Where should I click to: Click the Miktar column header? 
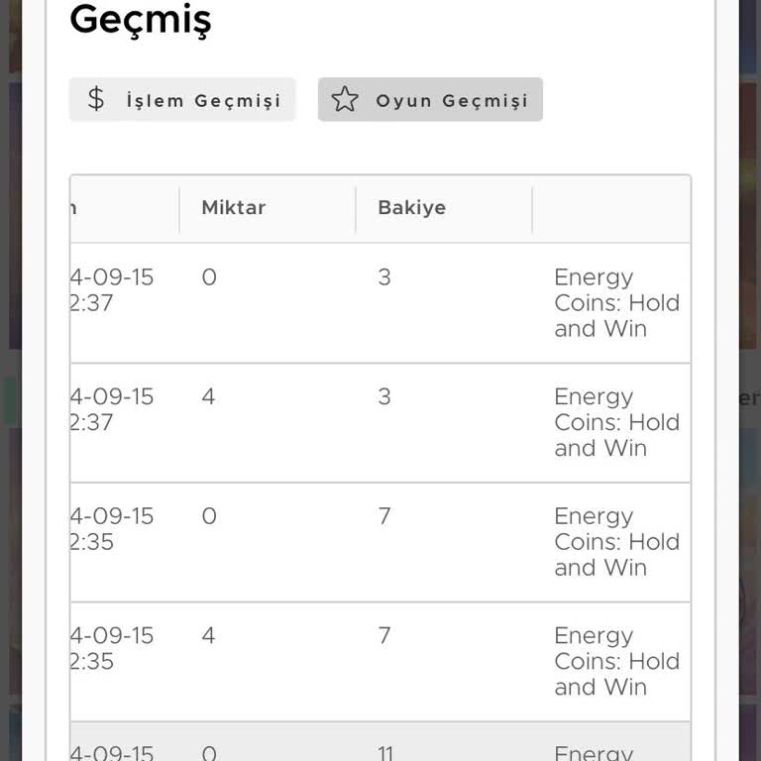[x=234, y=208]
